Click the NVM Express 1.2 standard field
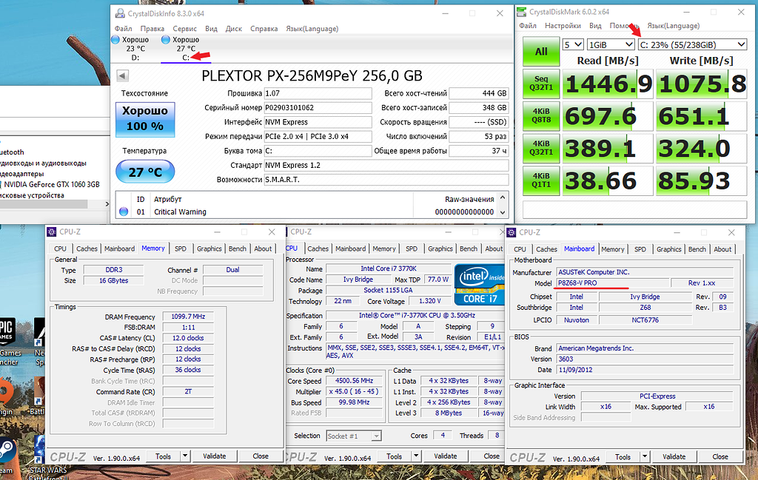 [x=386, y=165]
